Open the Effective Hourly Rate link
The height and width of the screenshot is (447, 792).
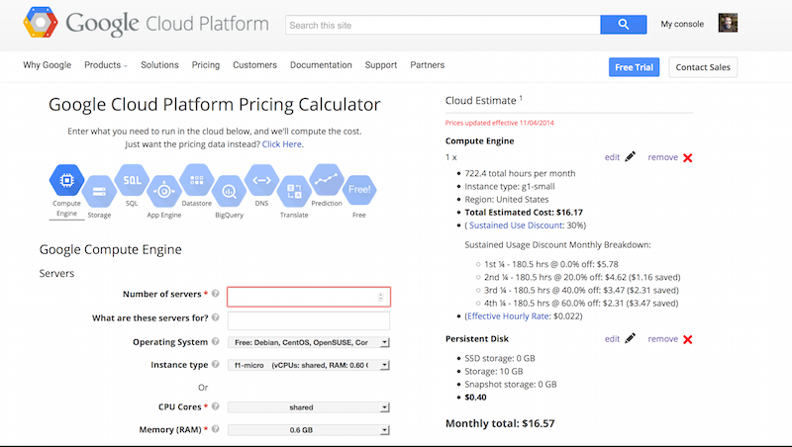tap(508, 315)
